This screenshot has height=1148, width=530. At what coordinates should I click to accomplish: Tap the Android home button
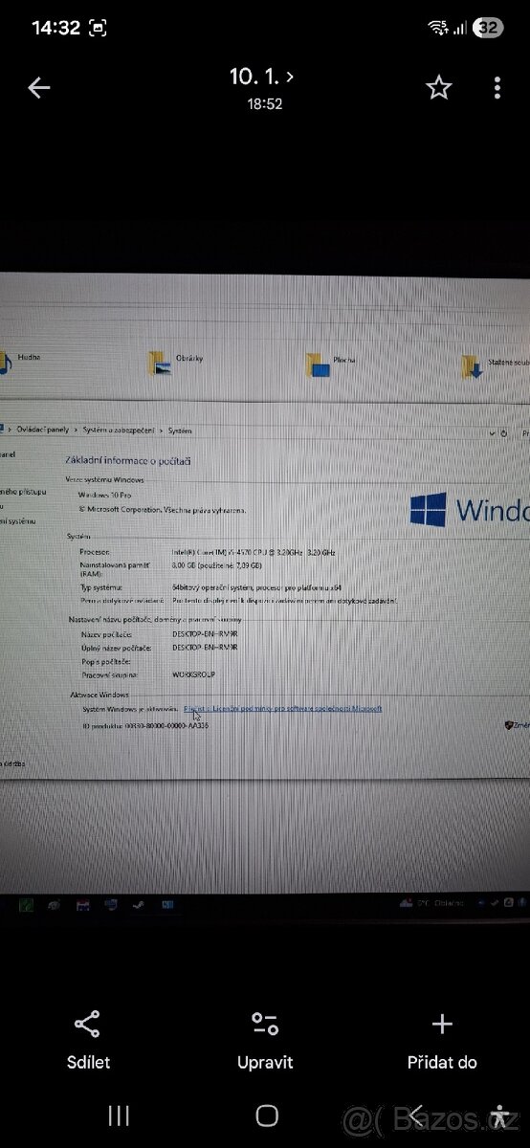pos(267,1115)
